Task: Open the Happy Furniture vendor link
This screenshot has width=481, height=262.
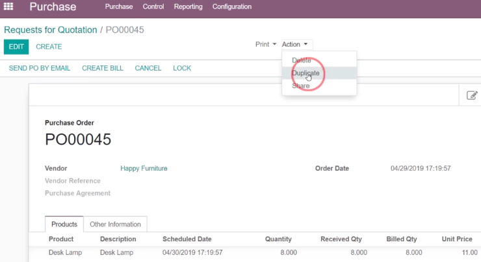Action: 144,169
